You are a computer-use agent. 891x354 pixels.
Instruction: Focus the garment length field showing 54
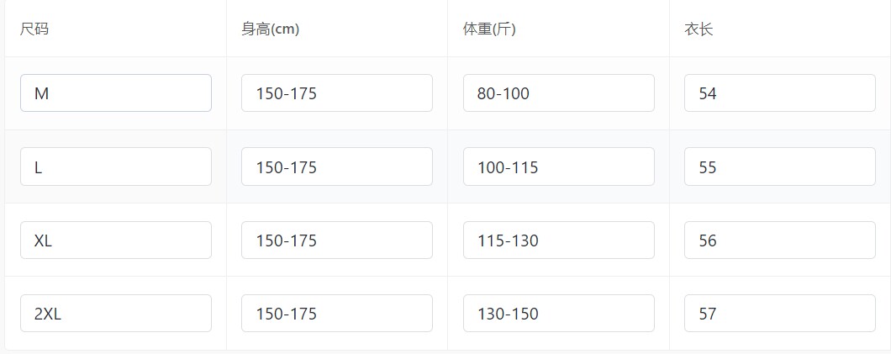pyautogui.click(x=779, y=93)
